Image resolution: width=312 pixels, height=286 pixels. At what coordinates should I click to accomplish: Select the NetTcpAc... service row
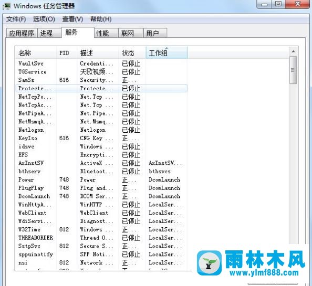(x=101, y=105)
